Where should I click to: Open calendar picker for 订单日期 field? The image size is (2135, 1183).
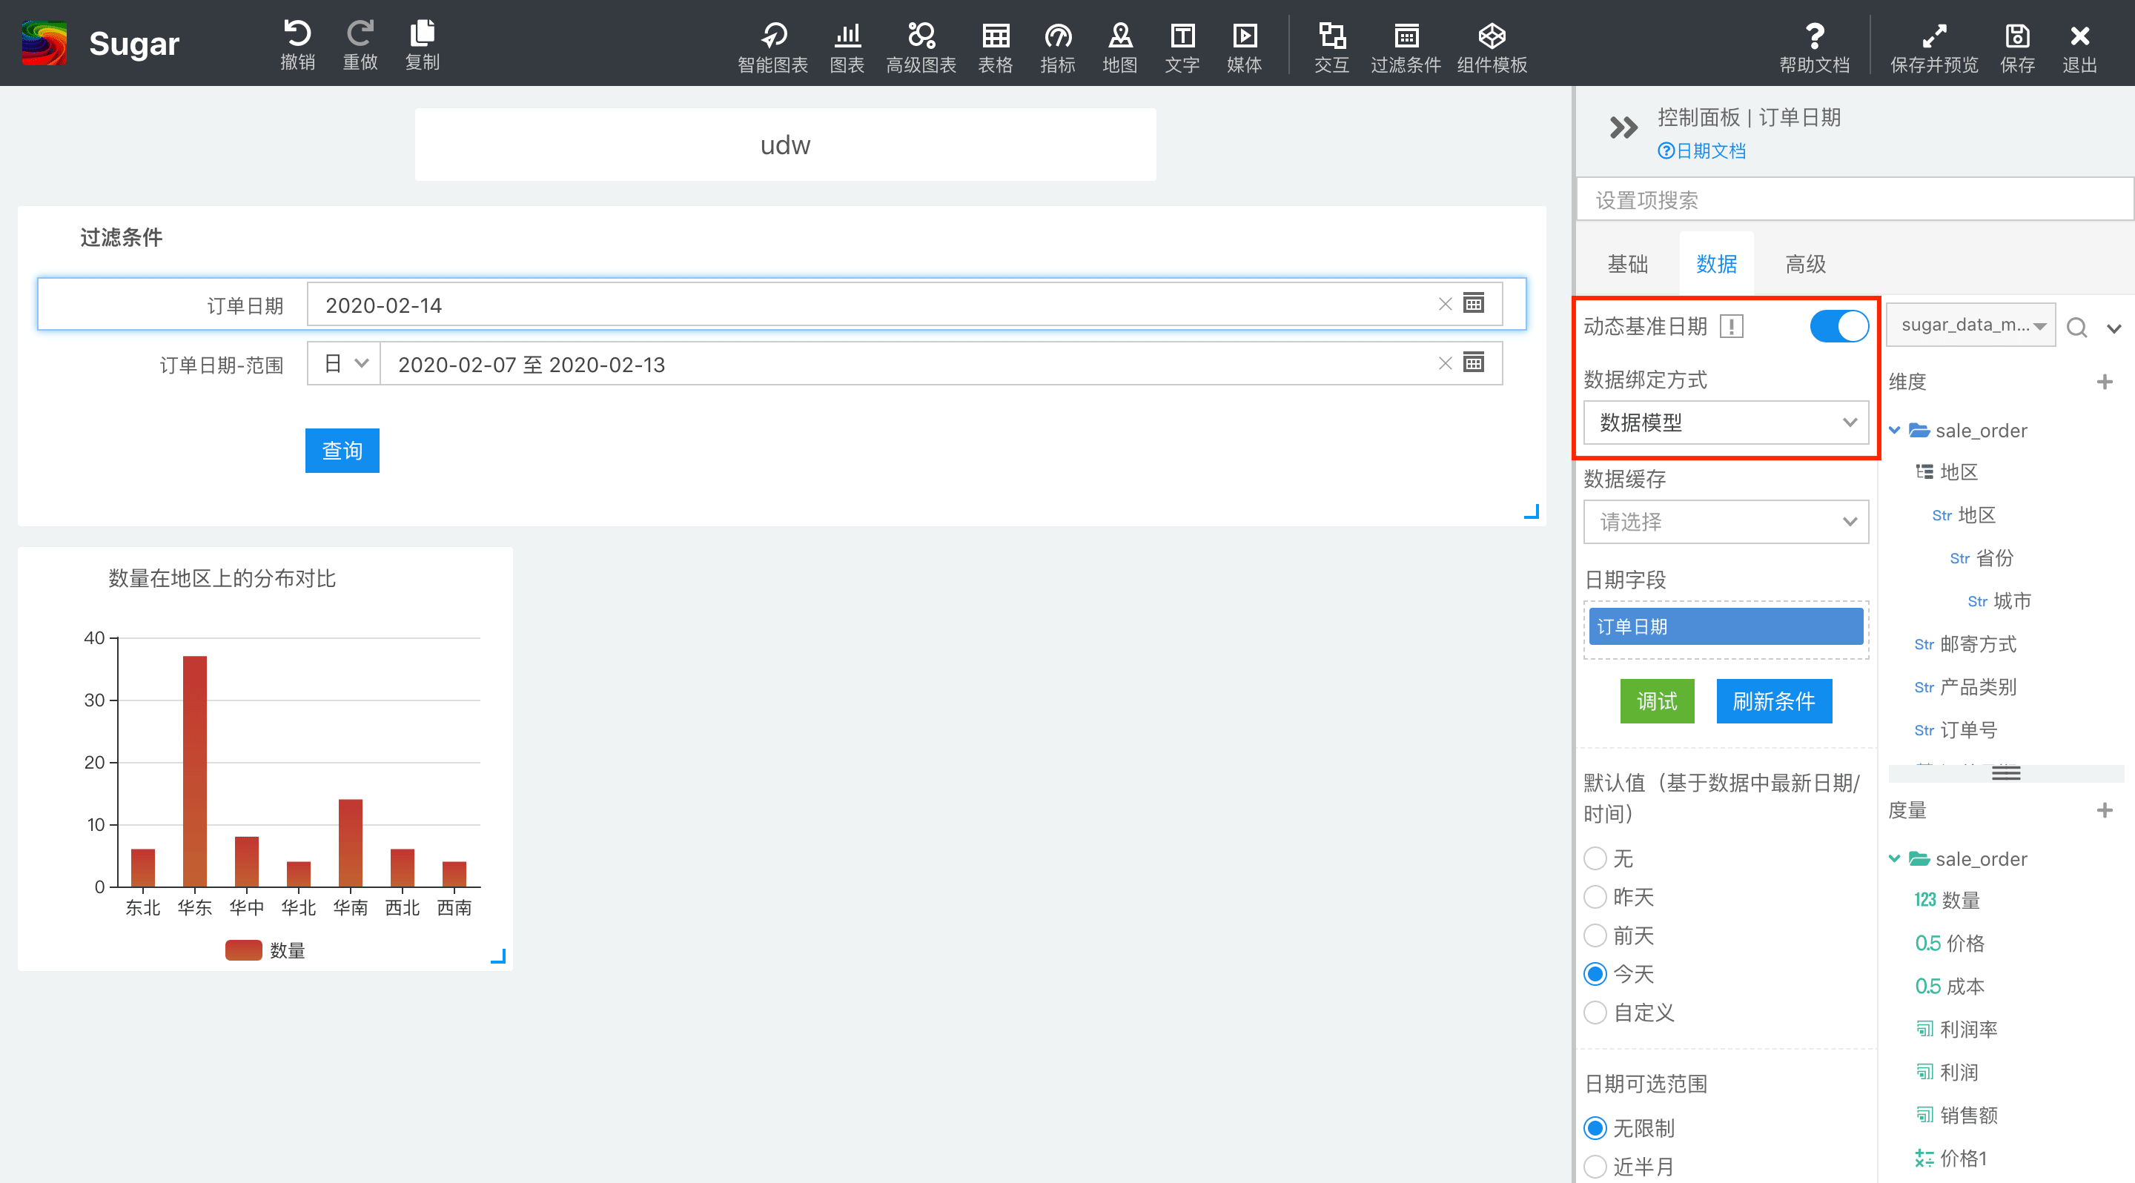[x=1474, y=303]
